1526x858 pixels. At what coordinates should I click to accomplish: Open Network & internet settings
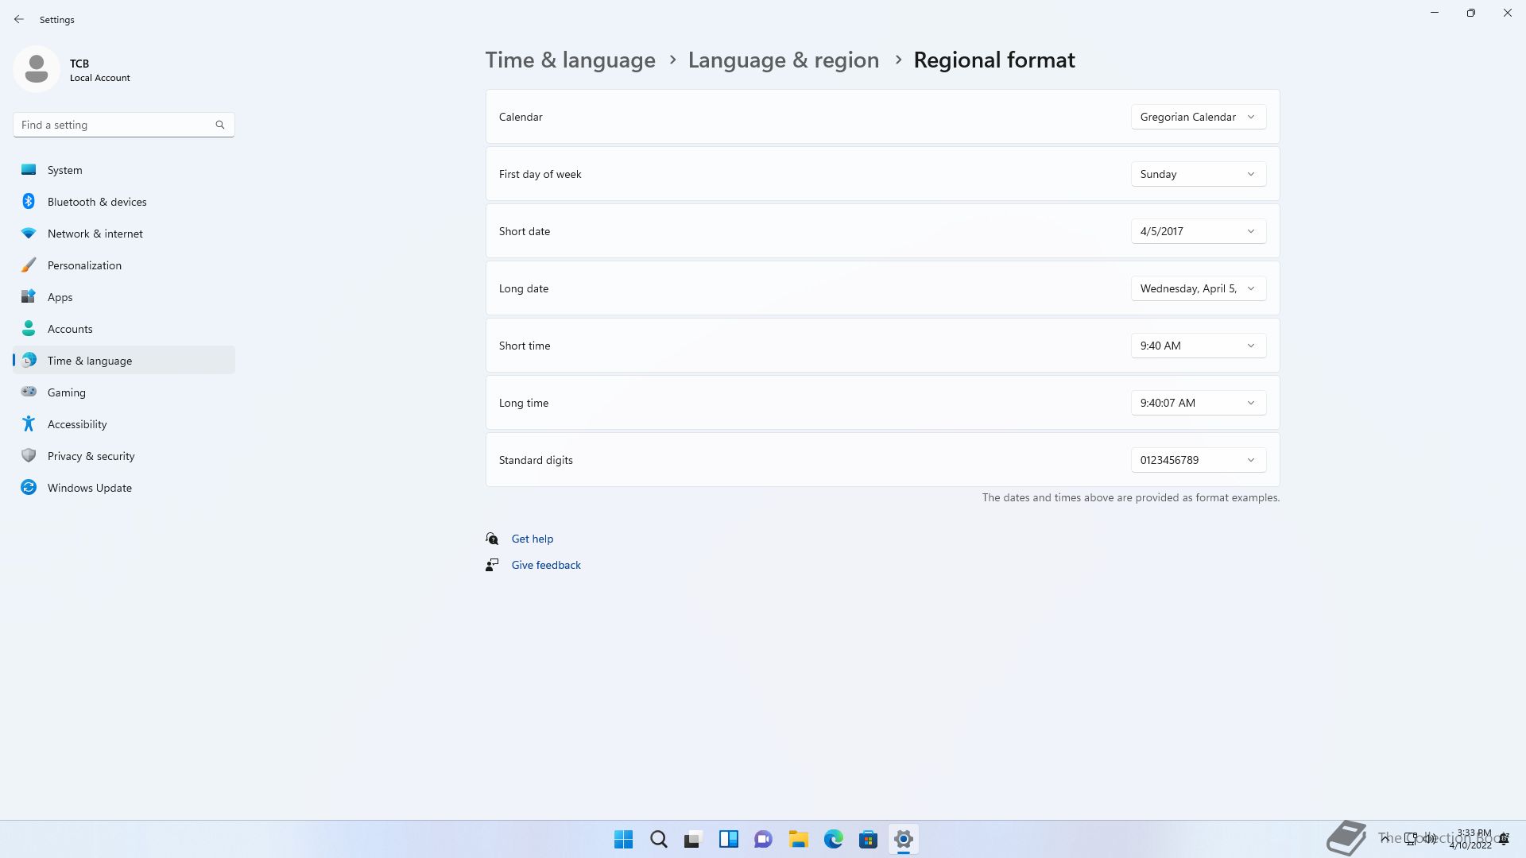tap(124, 234)
